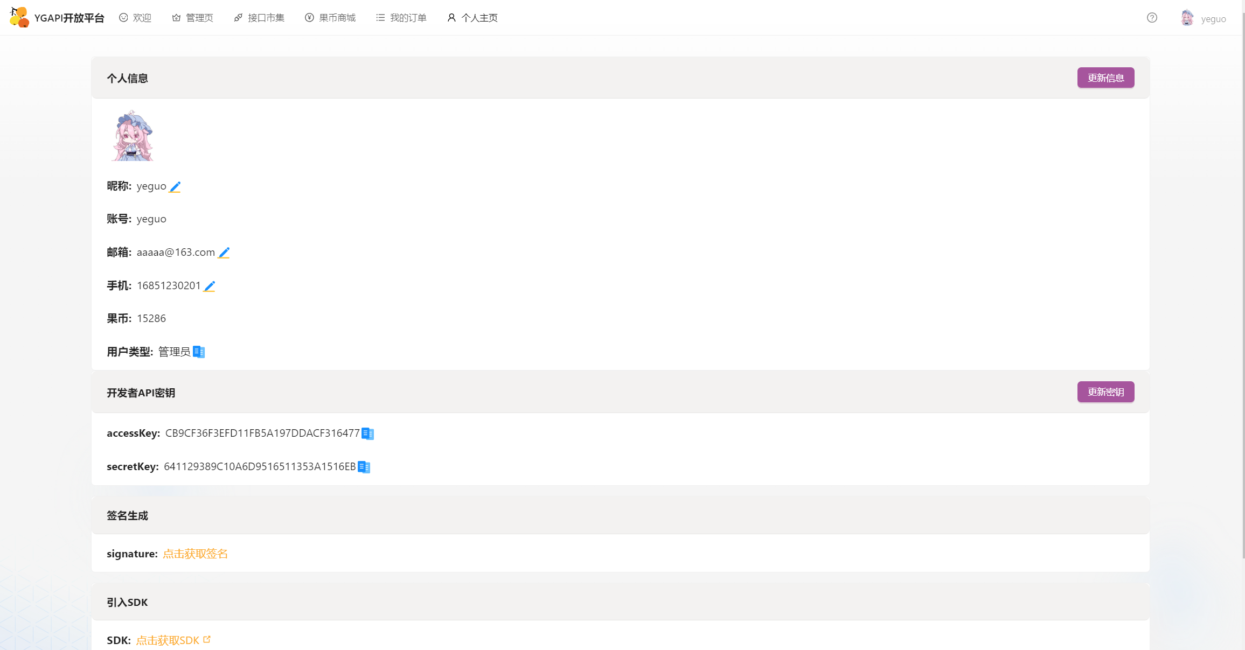Copy the accessKey with its copy icon
This screenshot has height=650, width=1245.
click(x=368, y=434)
